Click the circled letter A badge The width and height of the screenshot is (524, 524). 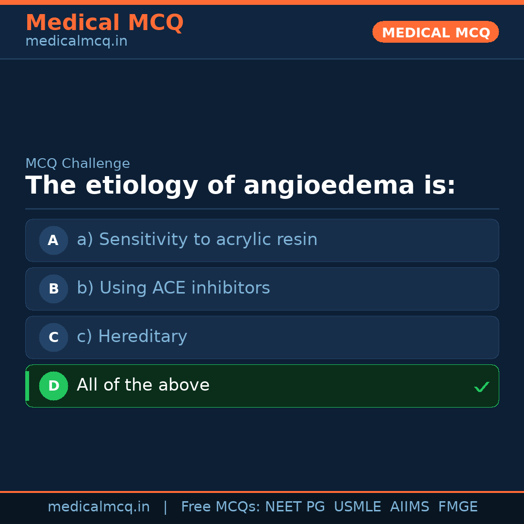click(x=53, y=240)
